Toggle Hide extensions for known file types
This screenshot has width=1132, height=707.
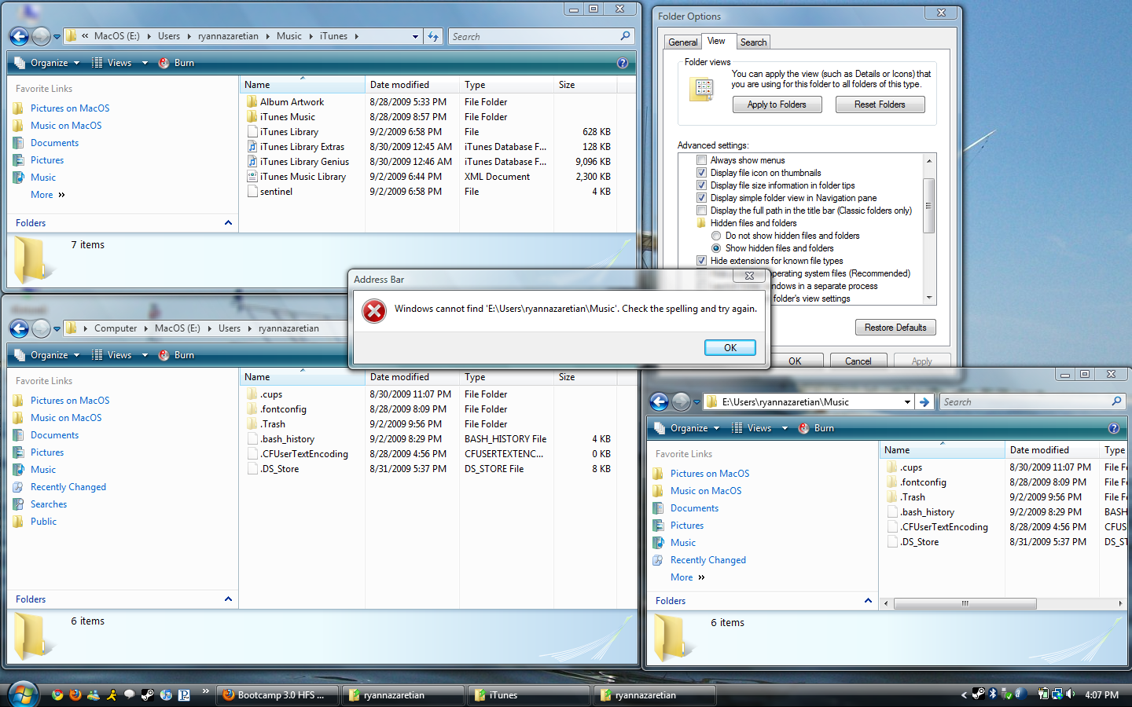(x=701, y=261)
